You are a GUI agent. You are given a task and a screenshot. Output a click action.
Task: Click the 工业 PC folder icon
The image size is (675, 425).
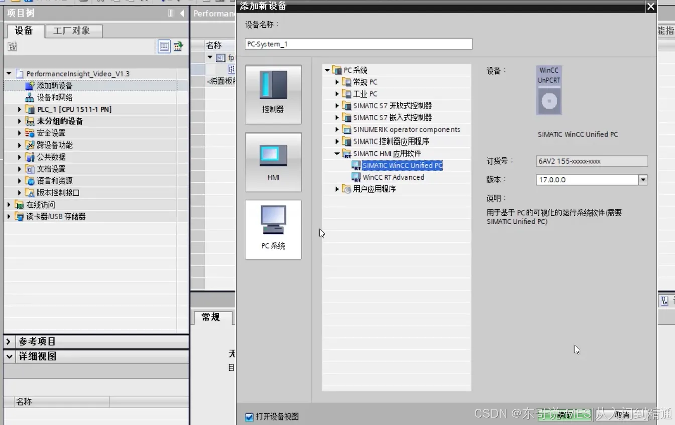(347, 94)
